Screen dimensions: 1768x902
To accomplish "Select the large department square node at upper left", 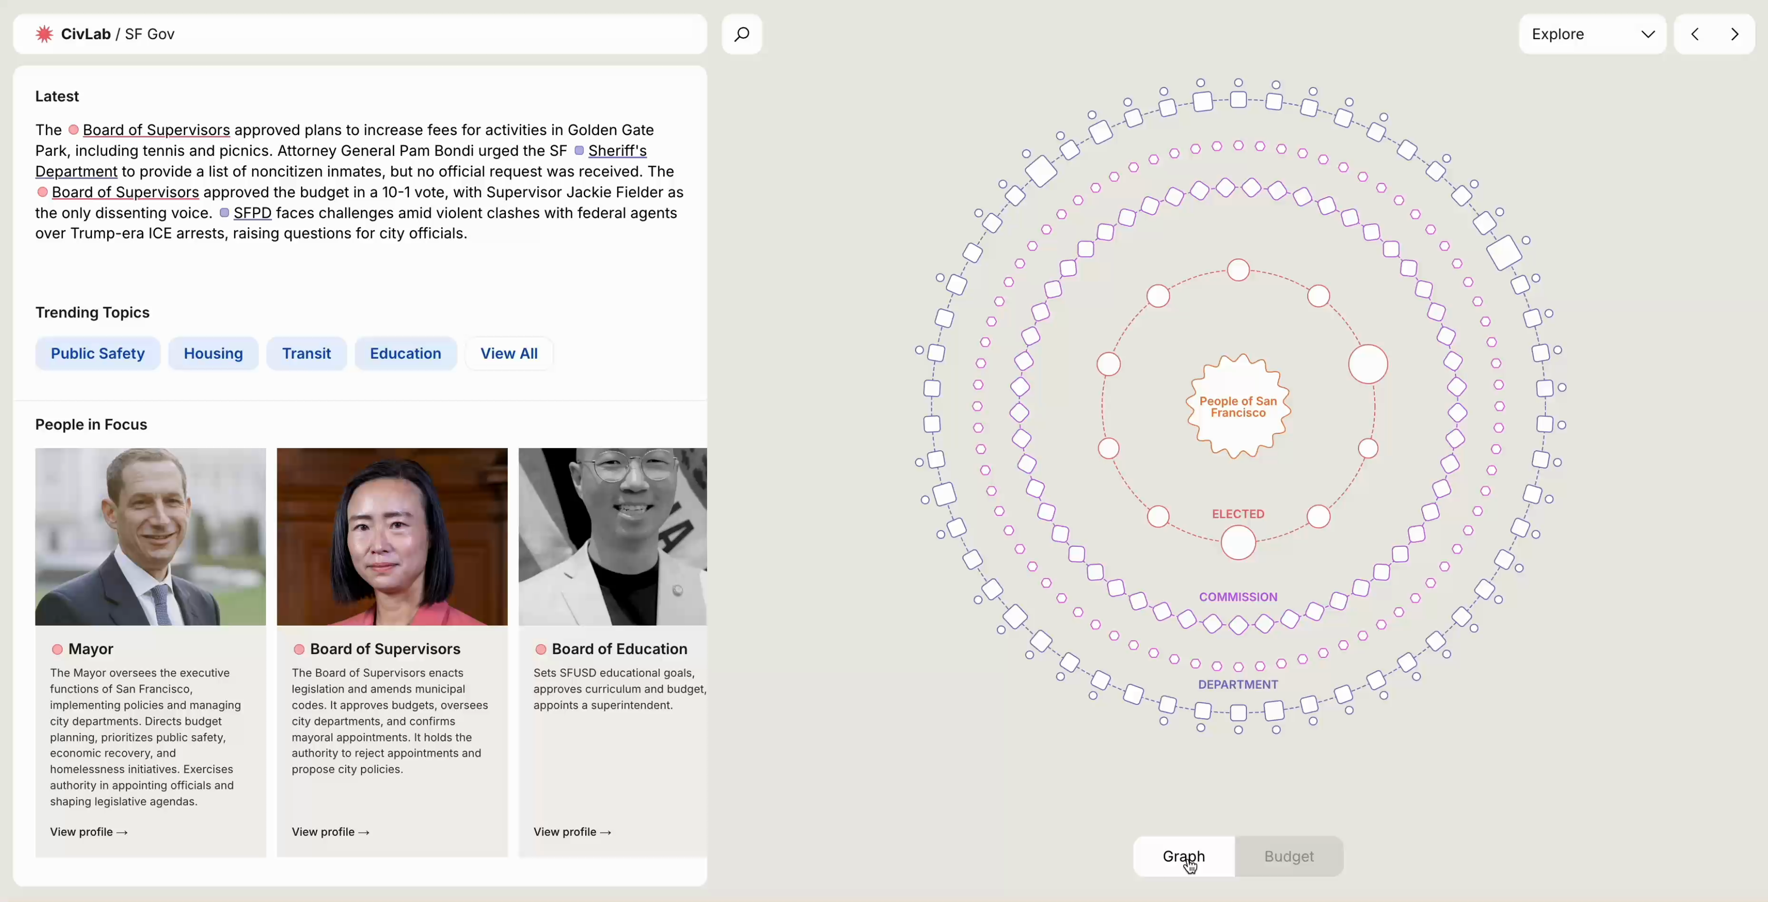I will tap(1041, 172).
